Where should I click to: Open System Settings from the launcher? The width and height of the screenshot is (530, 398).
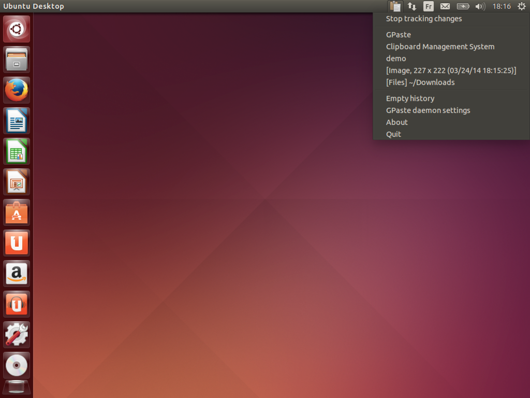[17, 335]
